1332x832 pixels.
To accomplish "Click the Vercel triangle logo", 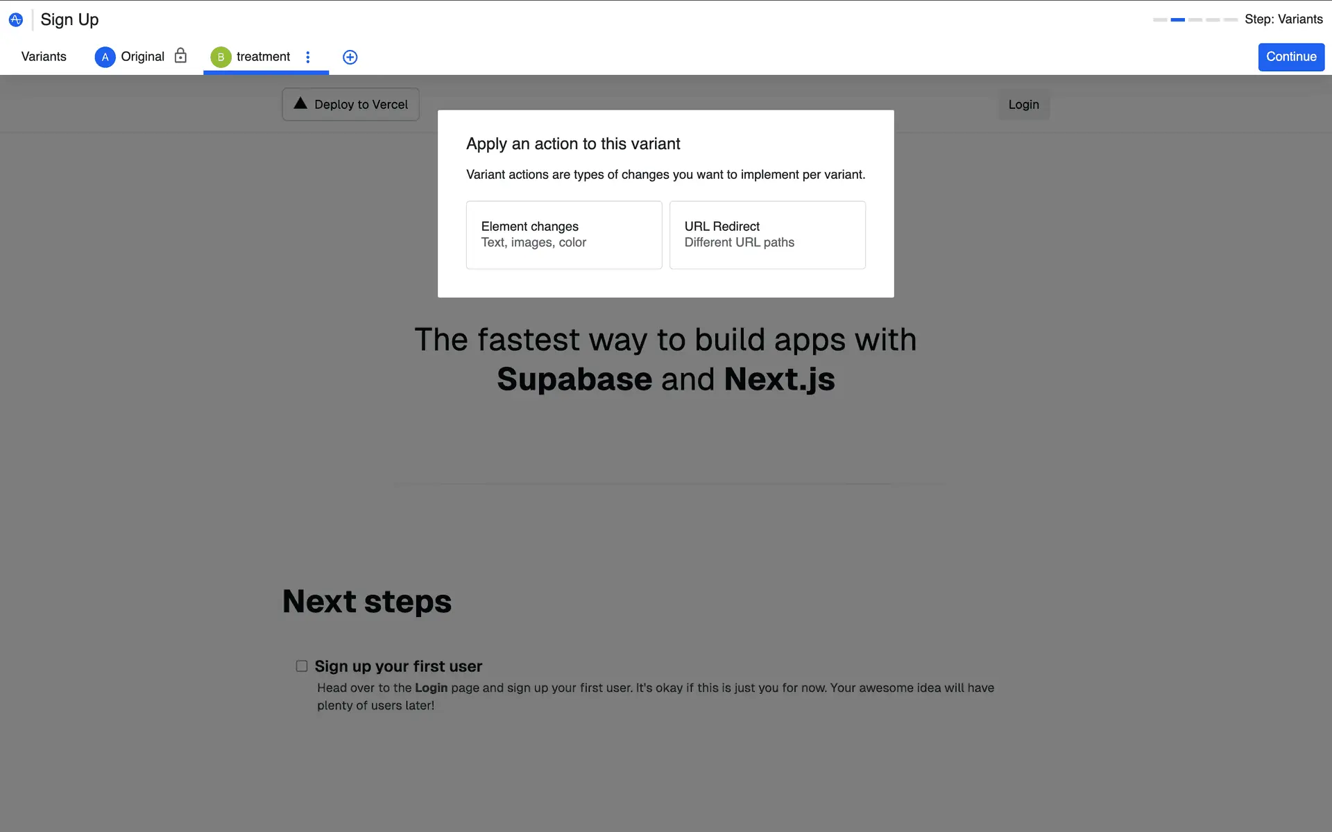I will coord(300,103).
